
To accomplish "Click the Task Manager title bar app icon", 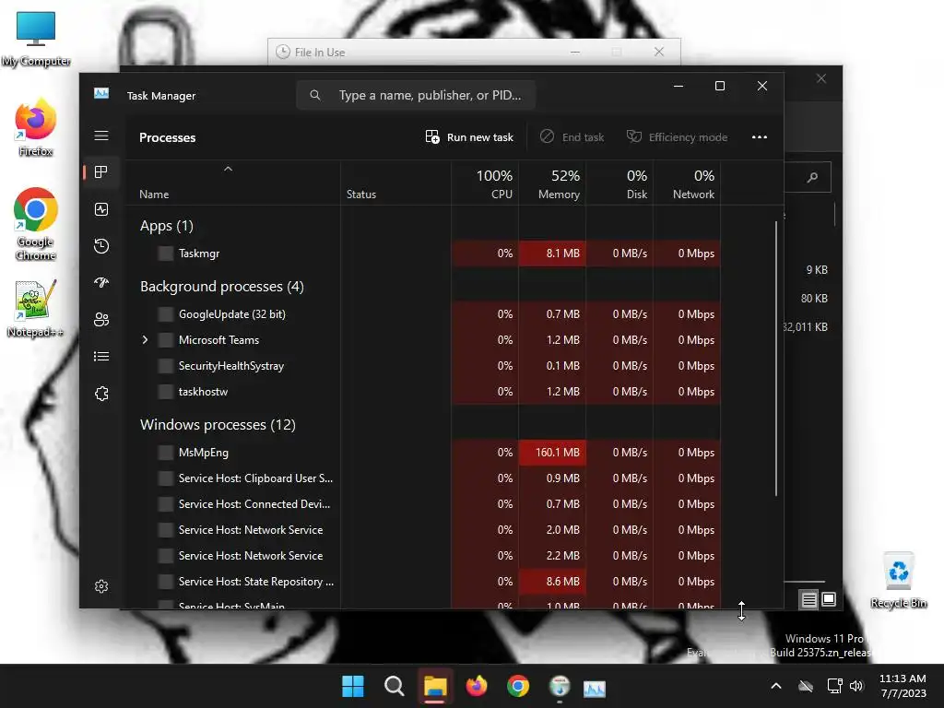I will point(101,93).
